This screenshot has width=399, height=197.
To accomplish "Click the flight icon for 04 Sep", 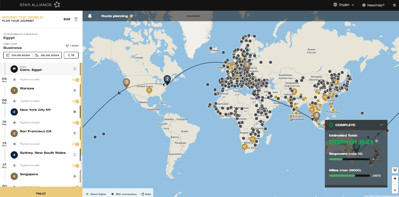I will (x=15, y=80).
